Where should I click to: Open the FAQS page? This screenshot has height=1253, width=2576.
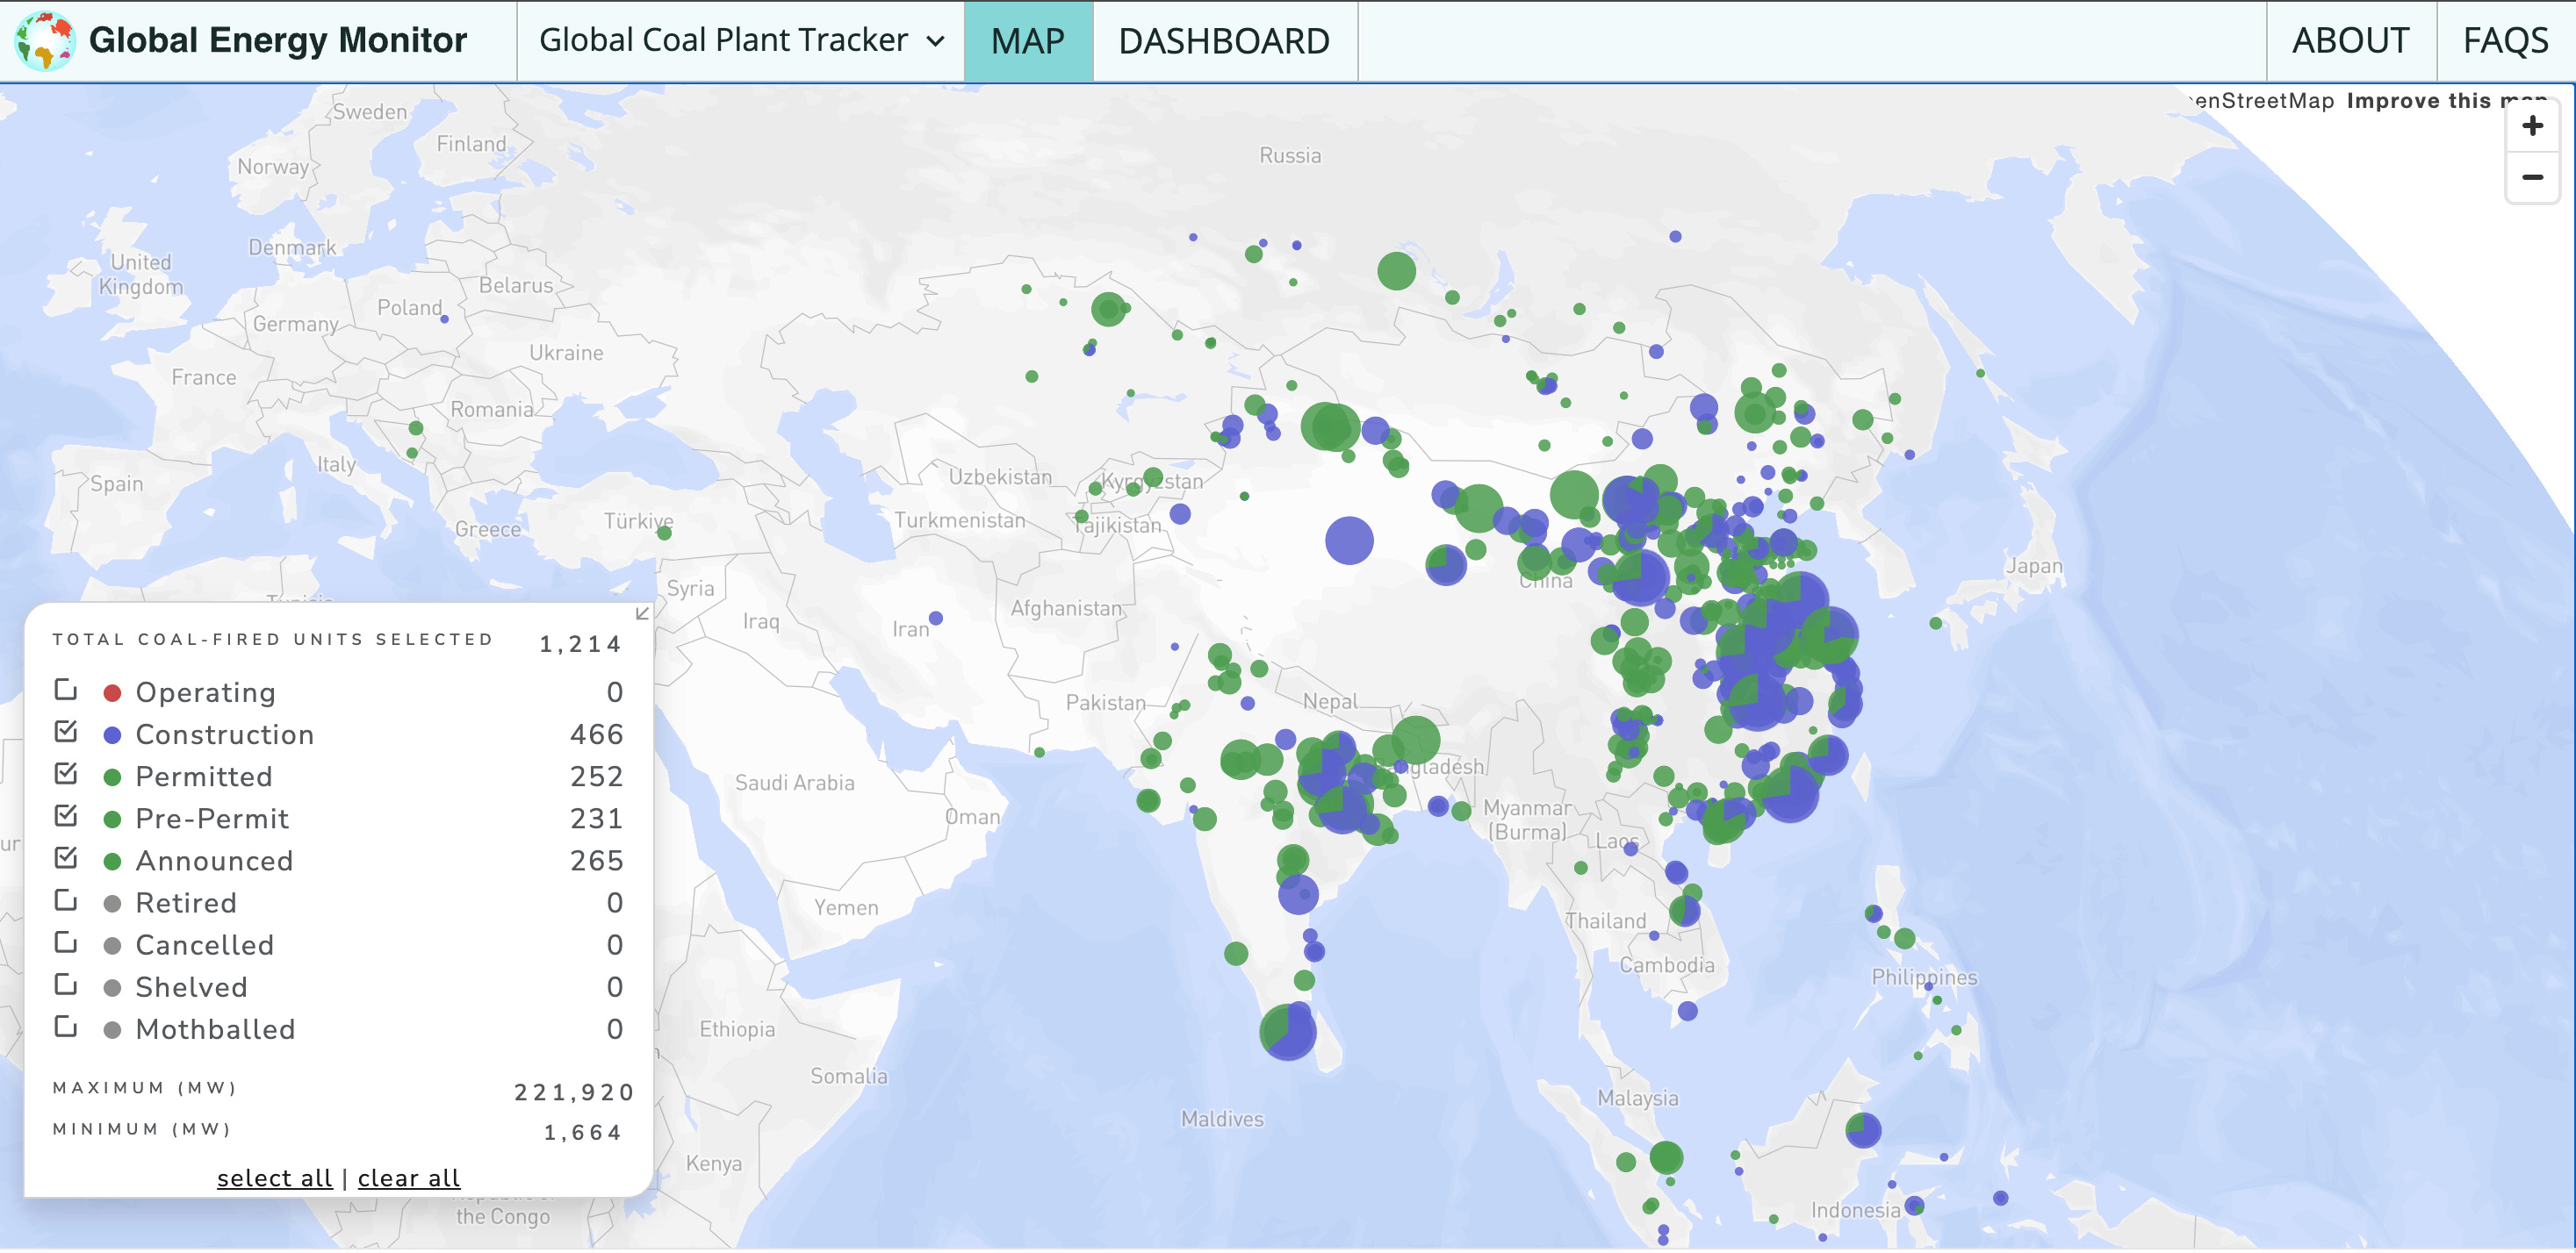point(2504,41)
